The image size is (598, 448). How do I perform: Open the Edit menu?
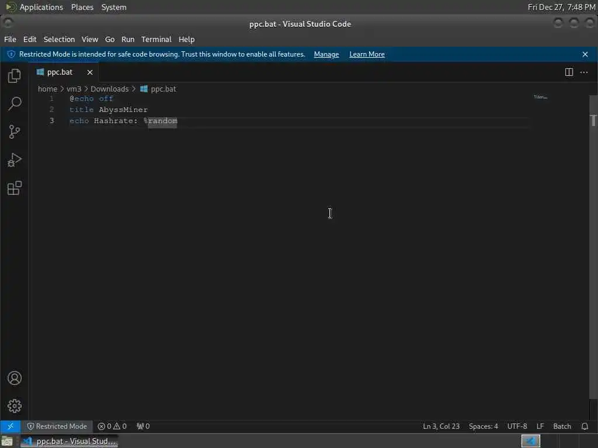tap(30, 39)
